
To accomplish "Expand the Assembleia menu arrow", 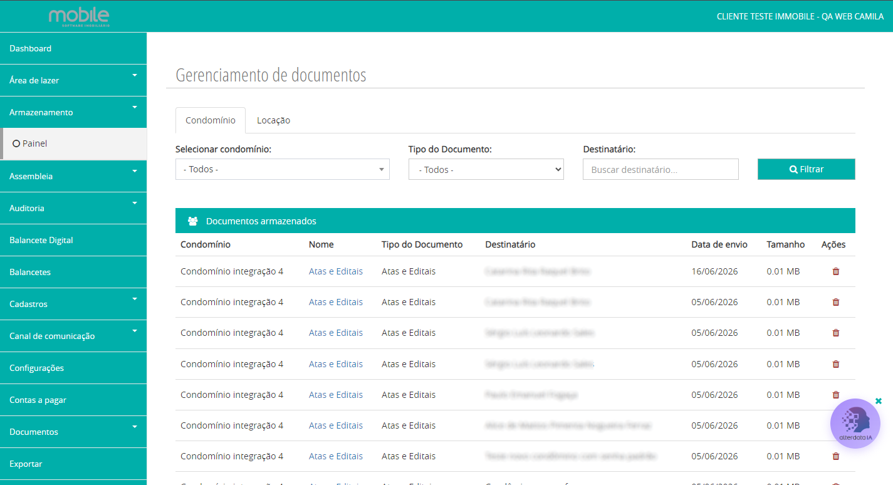I will tap(135, 171).
